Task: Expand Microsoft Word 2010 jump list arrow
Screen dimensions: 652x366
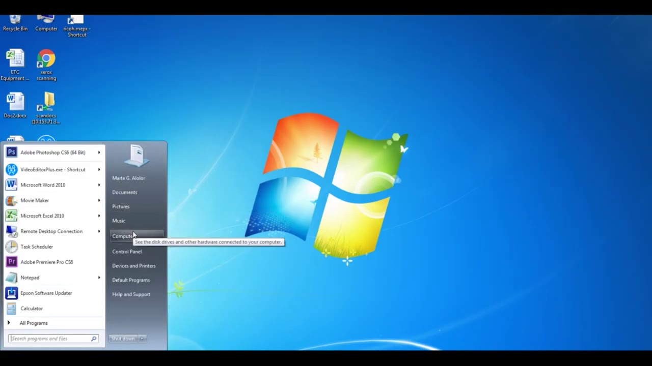Action: (99, 185)
